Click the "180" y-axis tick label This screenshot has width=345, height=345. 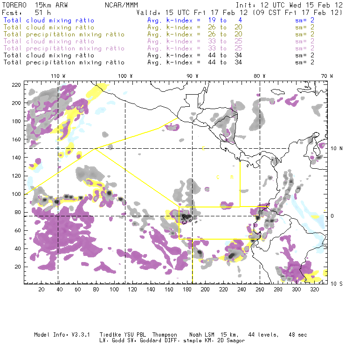coord(16,121)
